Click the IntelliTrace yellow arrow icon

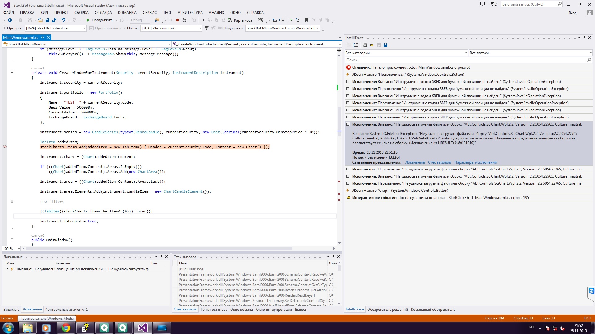tap(372, 45)
